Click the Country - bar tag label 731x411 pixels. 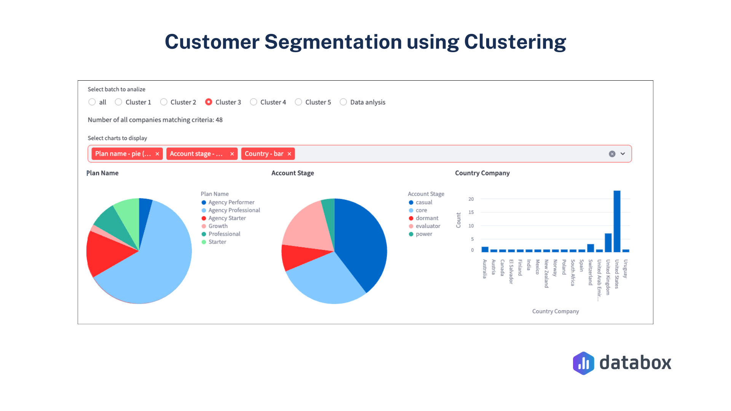(264, 154)
